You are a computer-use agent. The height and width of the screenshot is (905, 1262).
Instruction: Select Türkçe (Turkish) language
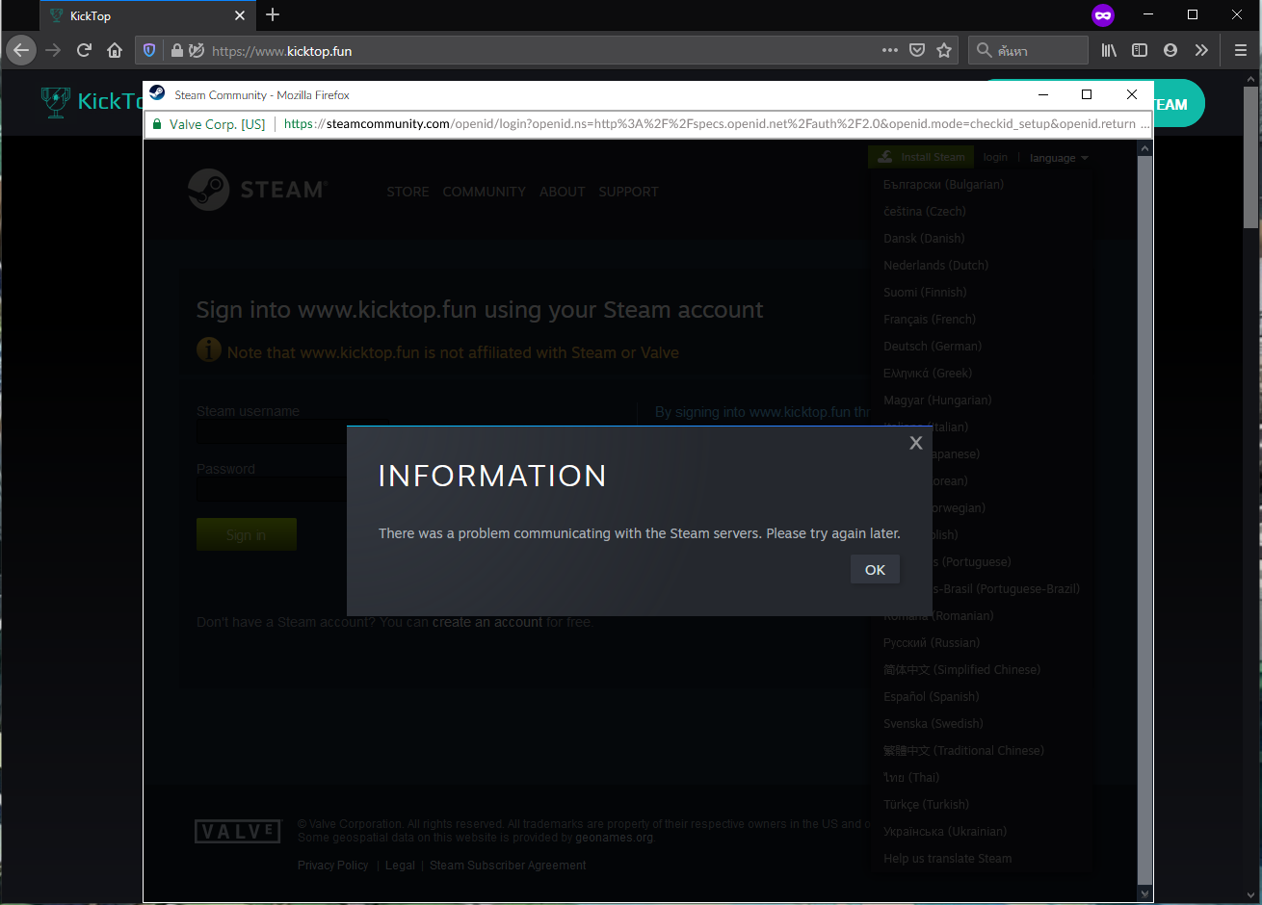click(x=926, y=804)
